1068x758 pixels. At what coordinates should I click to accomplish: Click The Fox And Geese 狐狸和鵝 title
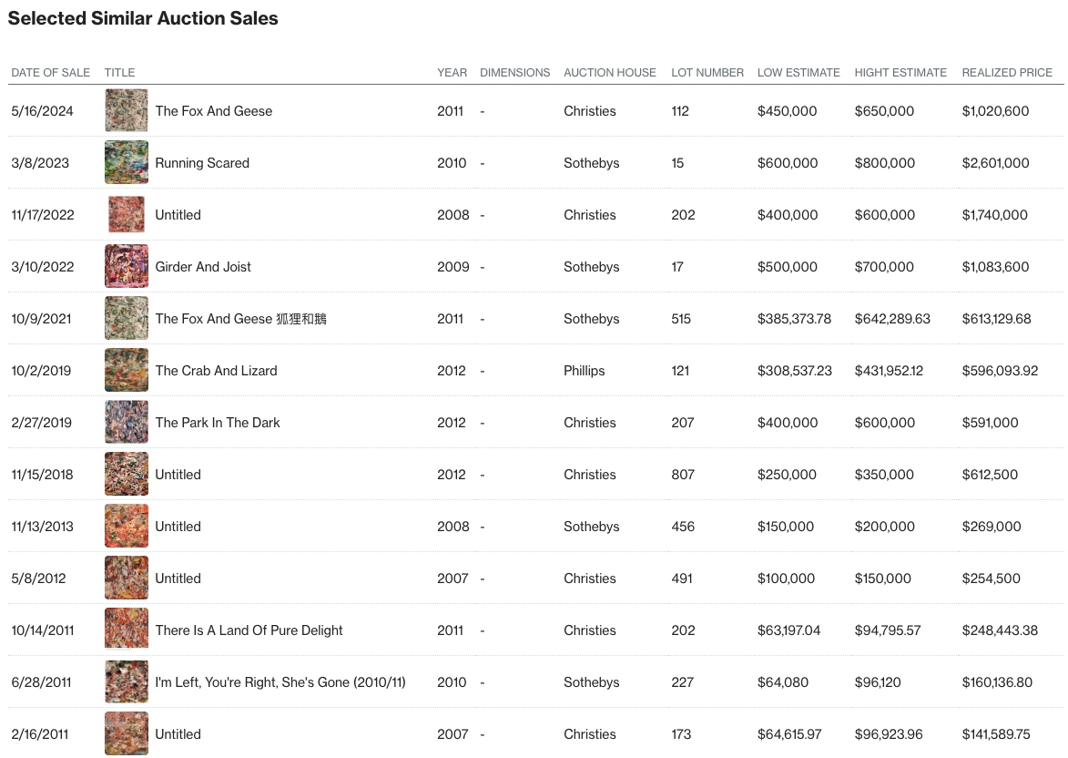[x=240, y=319]
